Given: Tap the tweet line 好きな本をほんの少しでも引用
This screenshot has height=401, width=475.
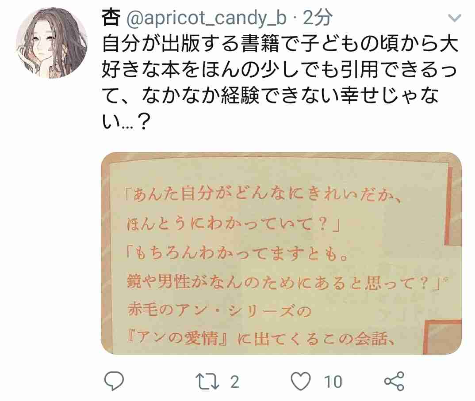Looking at the screenshot, I should tap(280, 69).
